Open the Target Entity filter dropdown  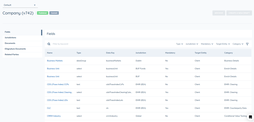(x=223, y=44)
